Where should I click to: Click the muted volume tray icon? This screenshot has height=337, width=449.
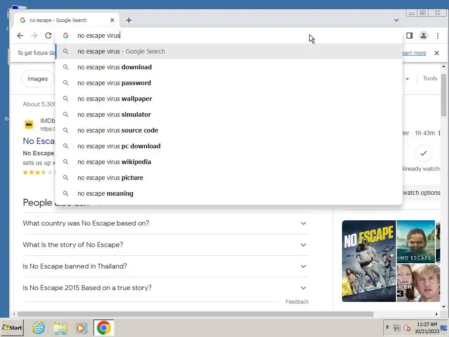[407, 327]
